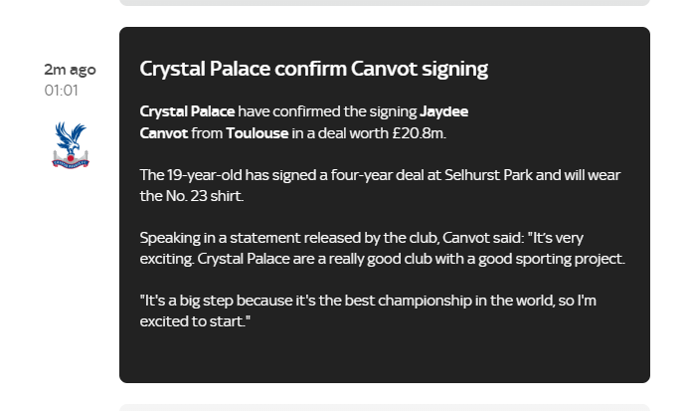Click the '£20.8m' deal value text
This screenshot has height=411, width=690.
coord(419,133)
